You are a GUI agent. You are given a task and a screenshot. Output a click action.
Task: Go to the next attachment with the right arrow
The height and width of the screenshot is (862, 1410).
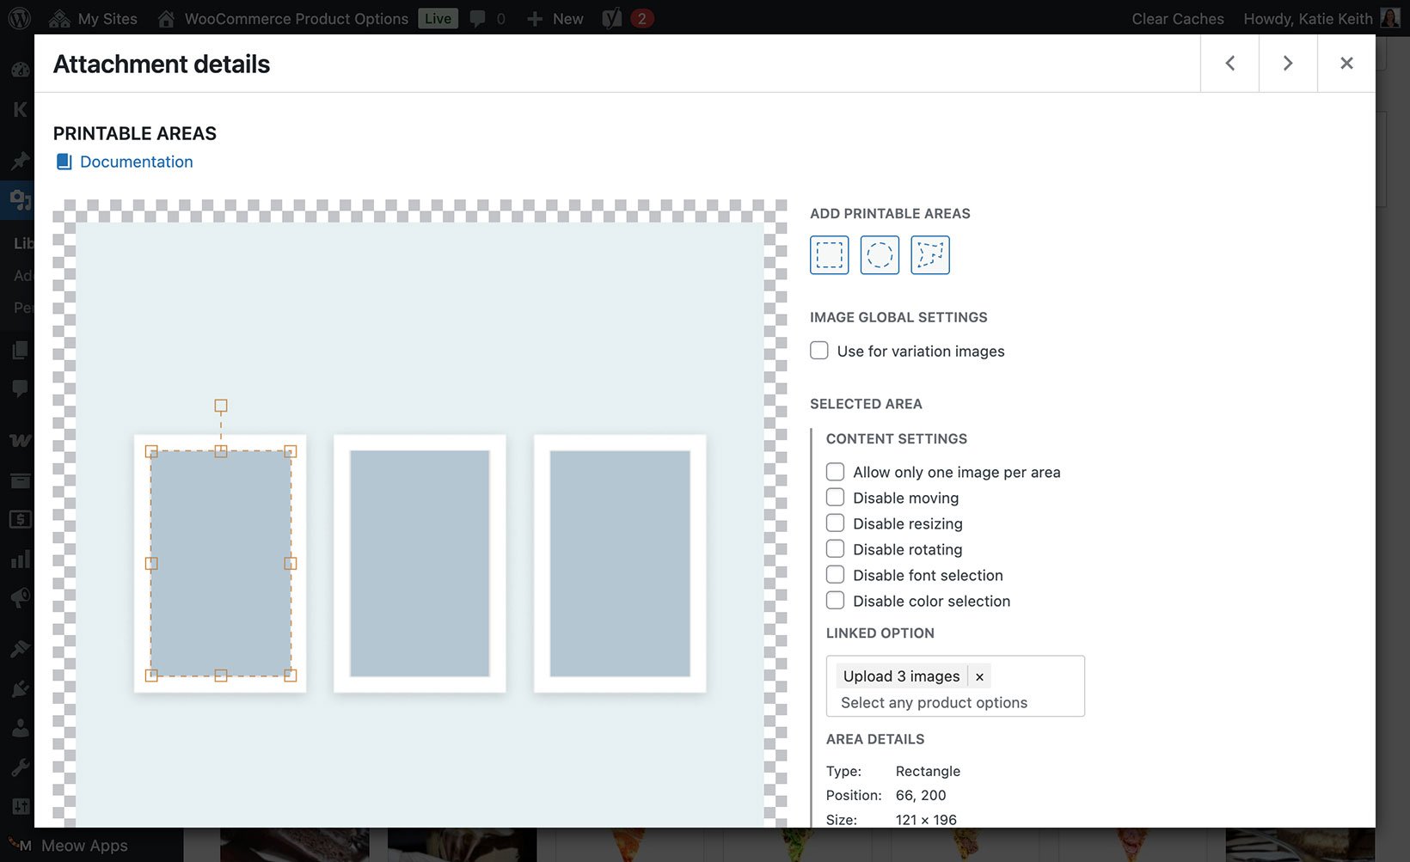(x=1287, y=63)
